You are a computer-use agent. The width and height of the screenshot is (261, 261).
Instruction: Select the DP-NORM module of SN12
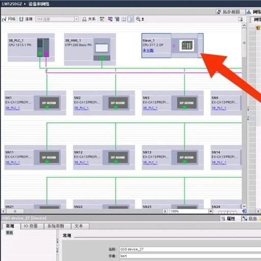118,158
